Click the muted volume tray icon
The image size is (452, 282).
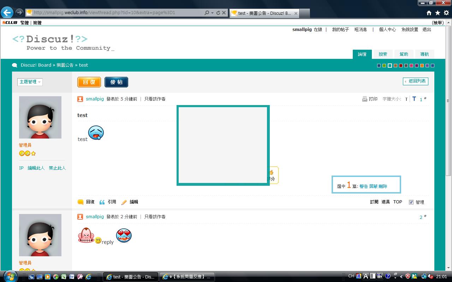coord(430,276)
